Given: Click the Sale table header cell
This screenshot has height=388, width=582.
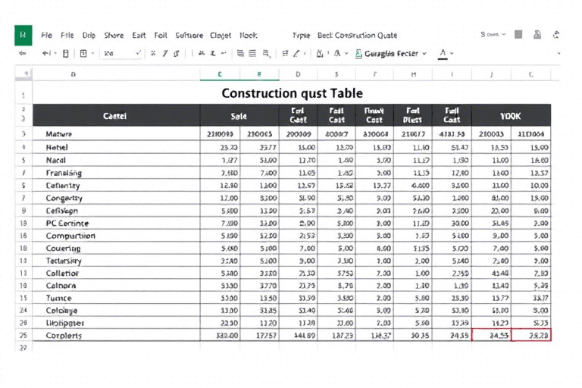Looking at the screenshot, I should point(239,116).
